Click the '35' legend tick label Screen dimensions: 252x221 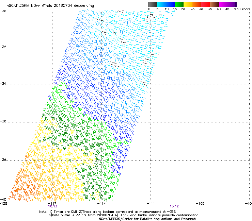(x=210, y=9)
